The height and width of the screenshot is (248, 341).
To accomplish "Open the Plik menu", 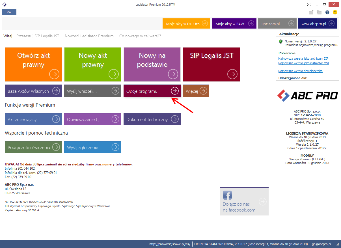I will 9,12.
